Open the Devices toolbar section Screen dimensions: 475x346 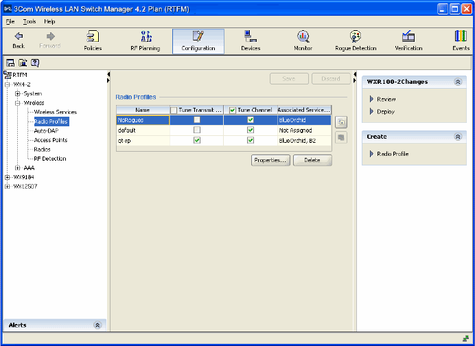[251, 41]
